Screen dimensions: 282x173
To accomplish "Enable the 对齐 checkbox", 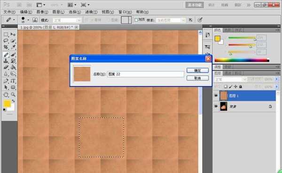I will coord(136,20).
